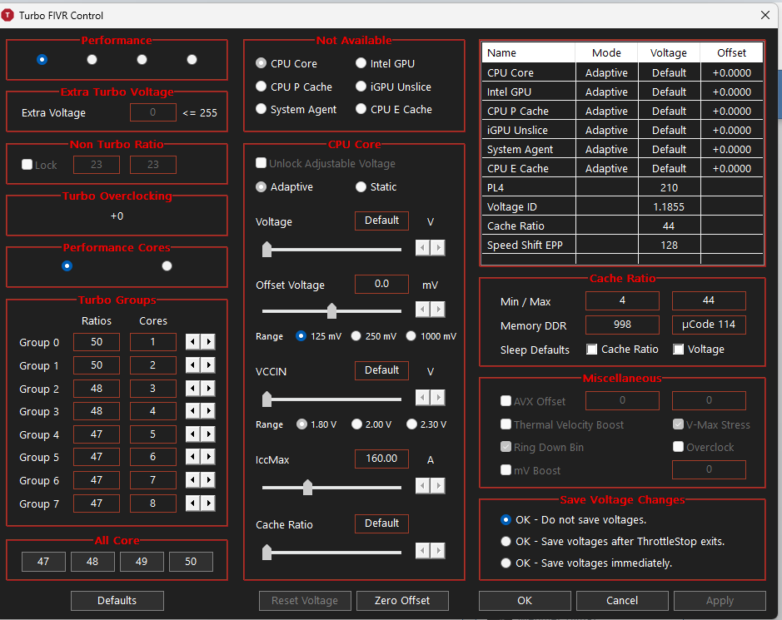
Task: Toggle mV Boost checkbox
Action: click(506, 470)
